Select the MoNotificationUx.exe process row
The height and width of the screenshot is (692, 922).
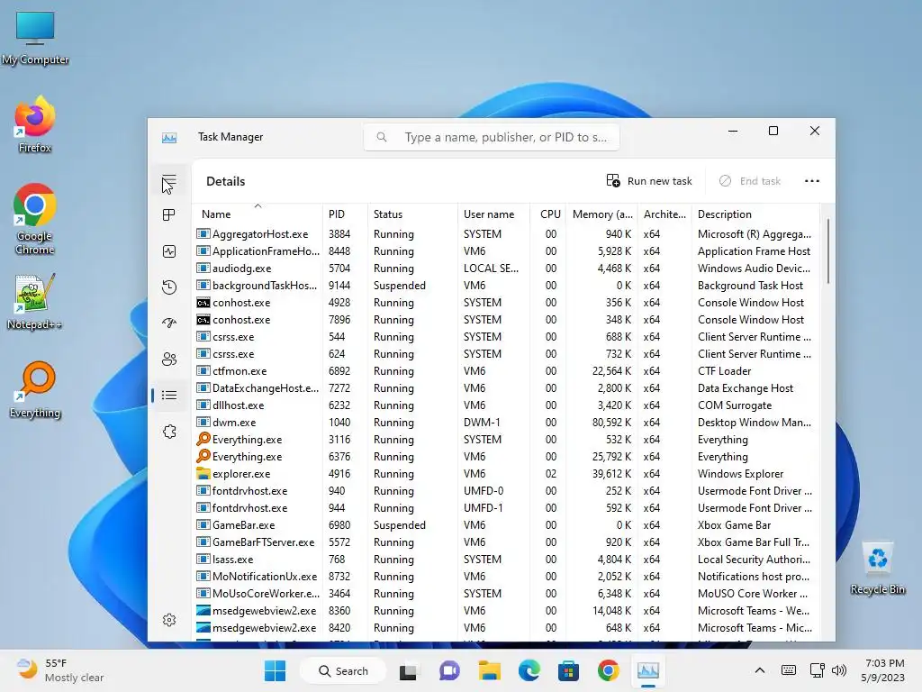[x=506, y=577]
